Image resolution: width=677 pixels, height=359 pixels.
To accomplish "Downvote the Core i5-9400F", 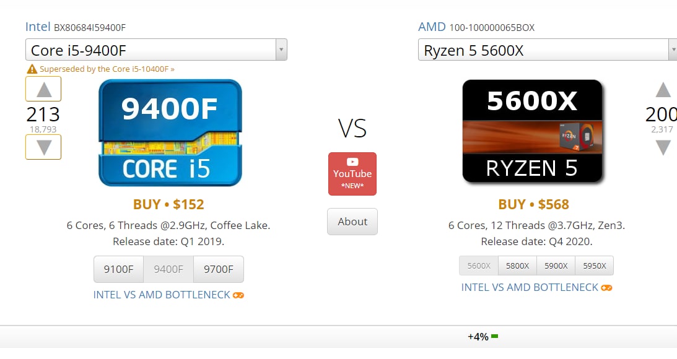I will point(43,147).
